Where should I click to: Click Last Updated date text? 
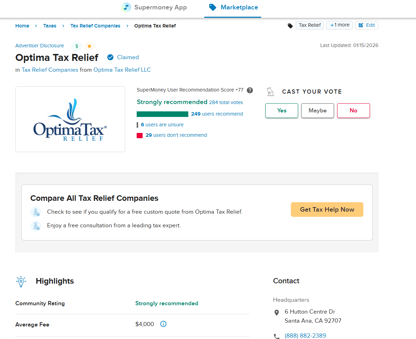coord(349,45)
